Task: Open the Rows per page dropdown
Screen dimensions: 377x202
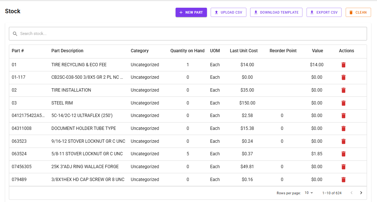Action: pos(309,193)
